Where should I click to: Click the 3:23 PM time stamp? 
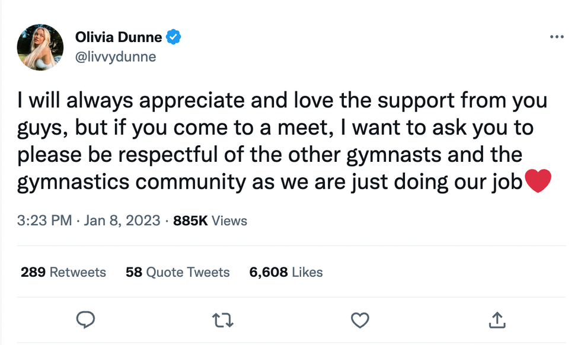[44, 221]
